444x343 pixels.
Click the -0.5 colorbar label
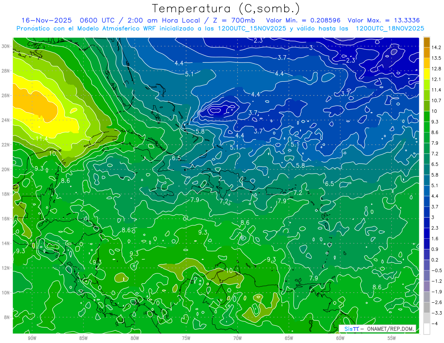click(x=437, y=270)
